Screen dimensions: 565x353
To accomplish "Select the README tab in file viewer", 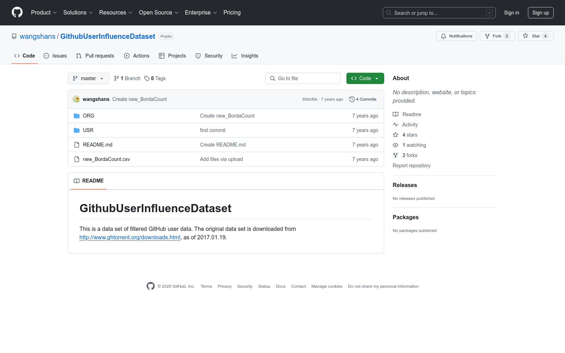I will pyautogui.click(x=89, y=181).
